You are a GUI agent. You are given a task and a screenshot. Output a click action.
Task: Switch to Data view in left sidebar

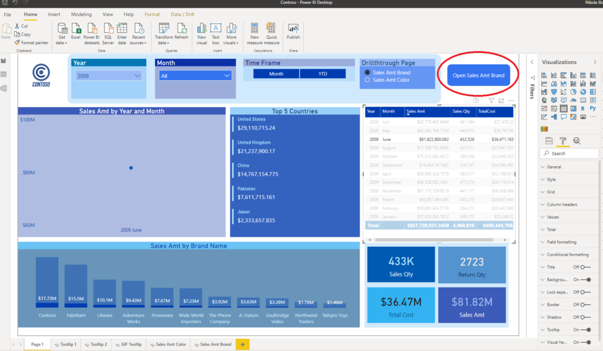click(4, 75)
